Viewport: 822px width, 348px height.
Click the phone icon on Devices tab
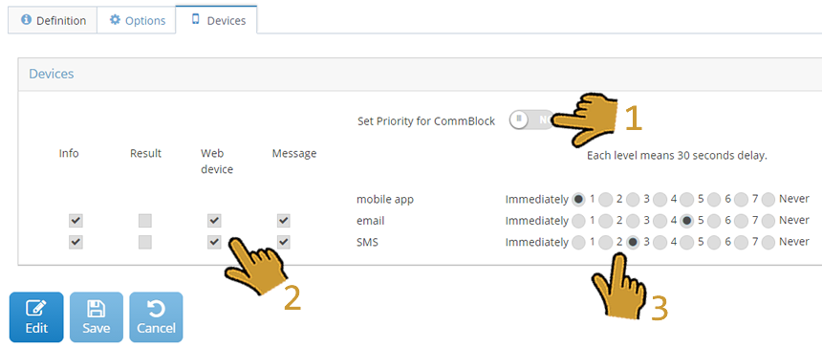[x=196, y=19]
